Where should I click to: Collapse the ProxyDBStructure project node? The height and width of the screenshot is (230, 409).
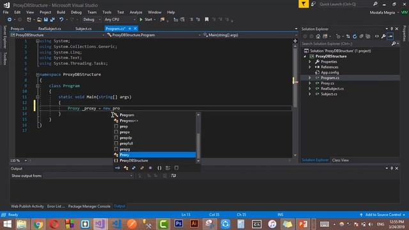305,57
